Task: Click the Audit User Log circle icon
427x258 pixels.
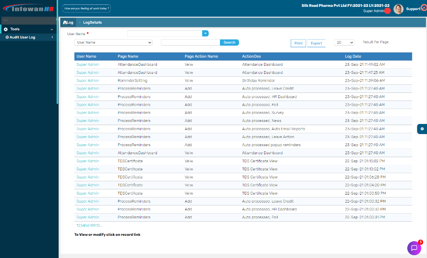Action: pyautogui.click(x=7, y=38)
